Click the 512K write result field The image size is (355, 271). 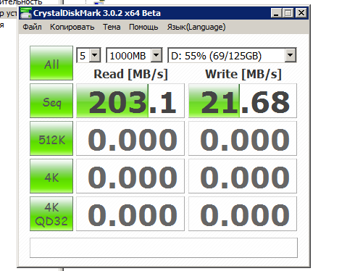pyautogui.click(x=243, y=138)
